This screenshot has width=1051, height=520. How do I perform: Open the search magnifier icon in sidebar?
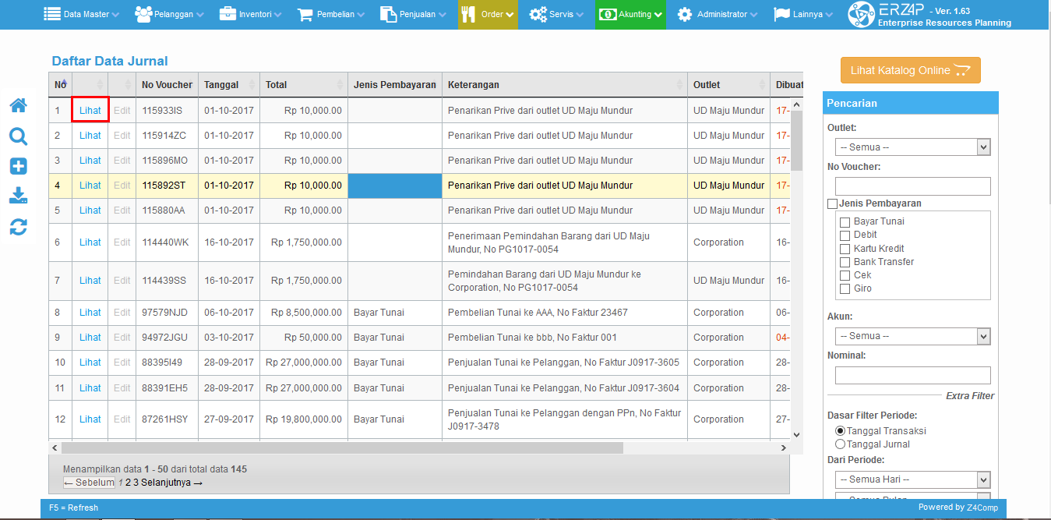(18, 136)
